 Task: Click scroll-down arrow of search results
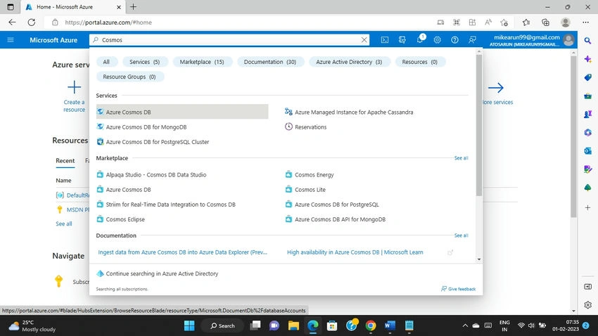(x=479, y=259)
